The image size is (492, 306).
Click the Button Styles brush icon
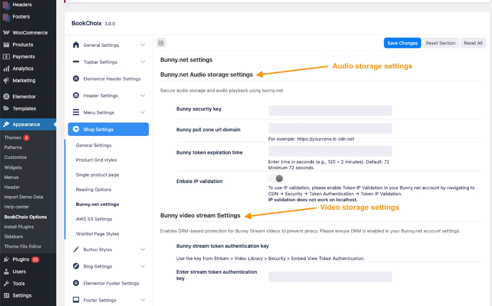click(76, 249)
